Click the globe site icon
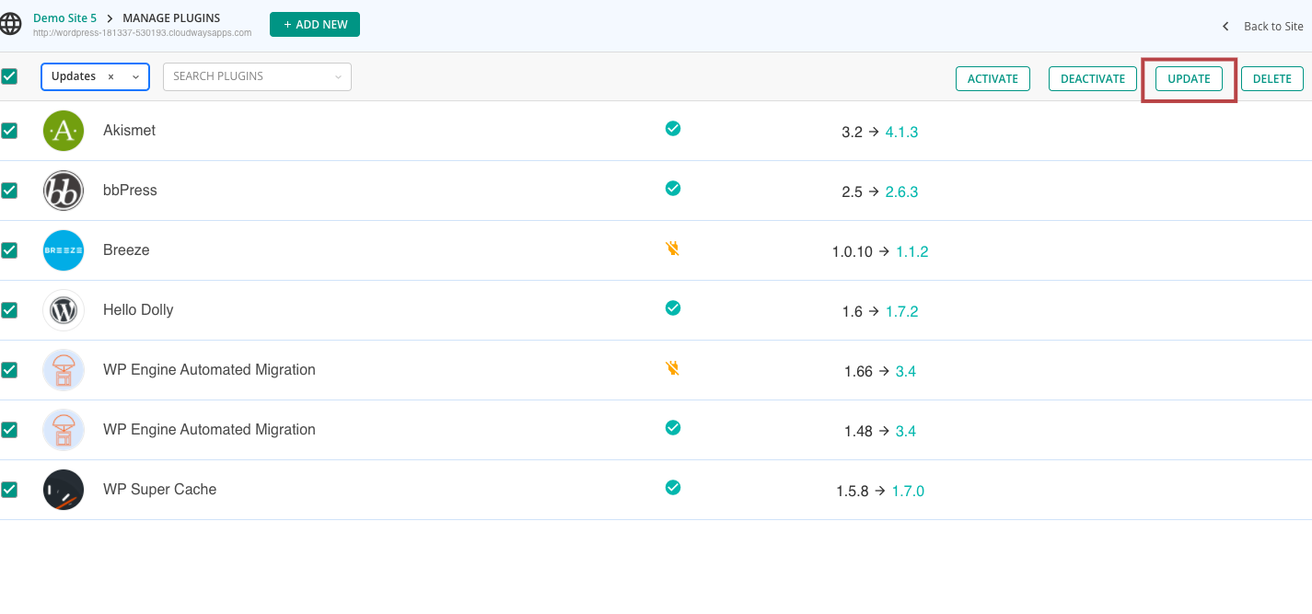1312x614 pixels. click(10, 25)
